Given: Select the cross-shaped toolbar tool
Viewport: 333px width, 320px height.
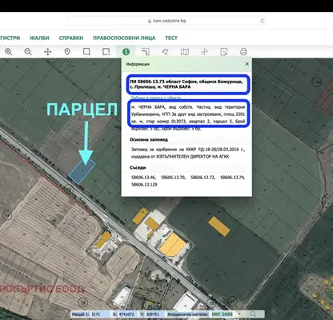Looking at the screenshot, I should 204,51.
